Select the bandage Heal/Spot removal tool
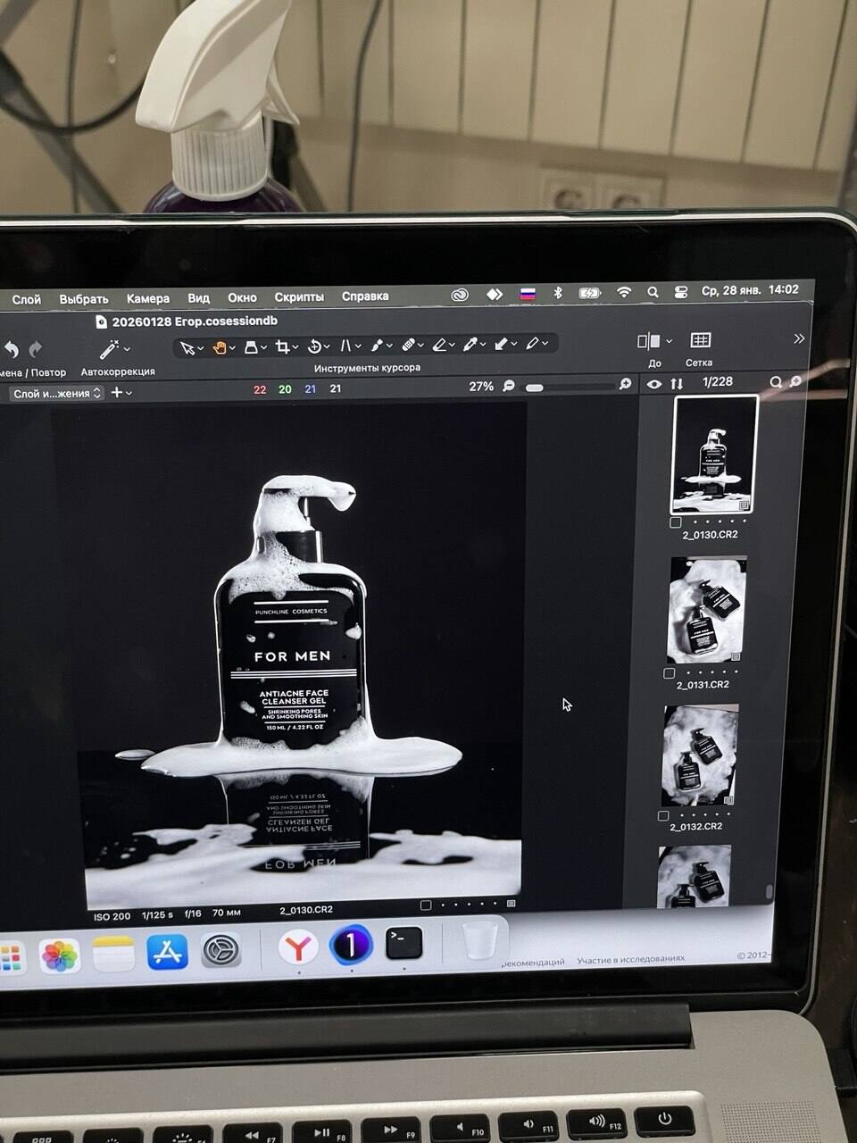 (408, 345)
